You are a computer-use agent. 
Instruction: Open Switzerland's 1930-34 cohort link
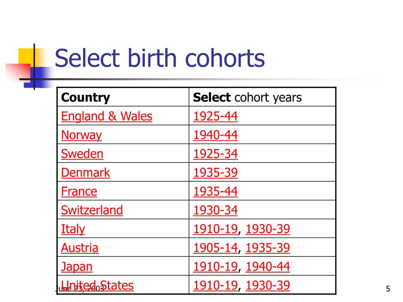tap(215, 210)
